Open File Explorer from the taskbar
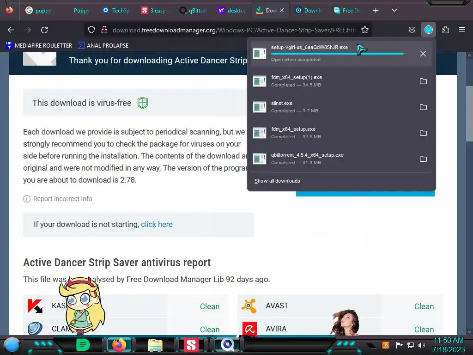473x355 pixels. [x=155, y=345]
